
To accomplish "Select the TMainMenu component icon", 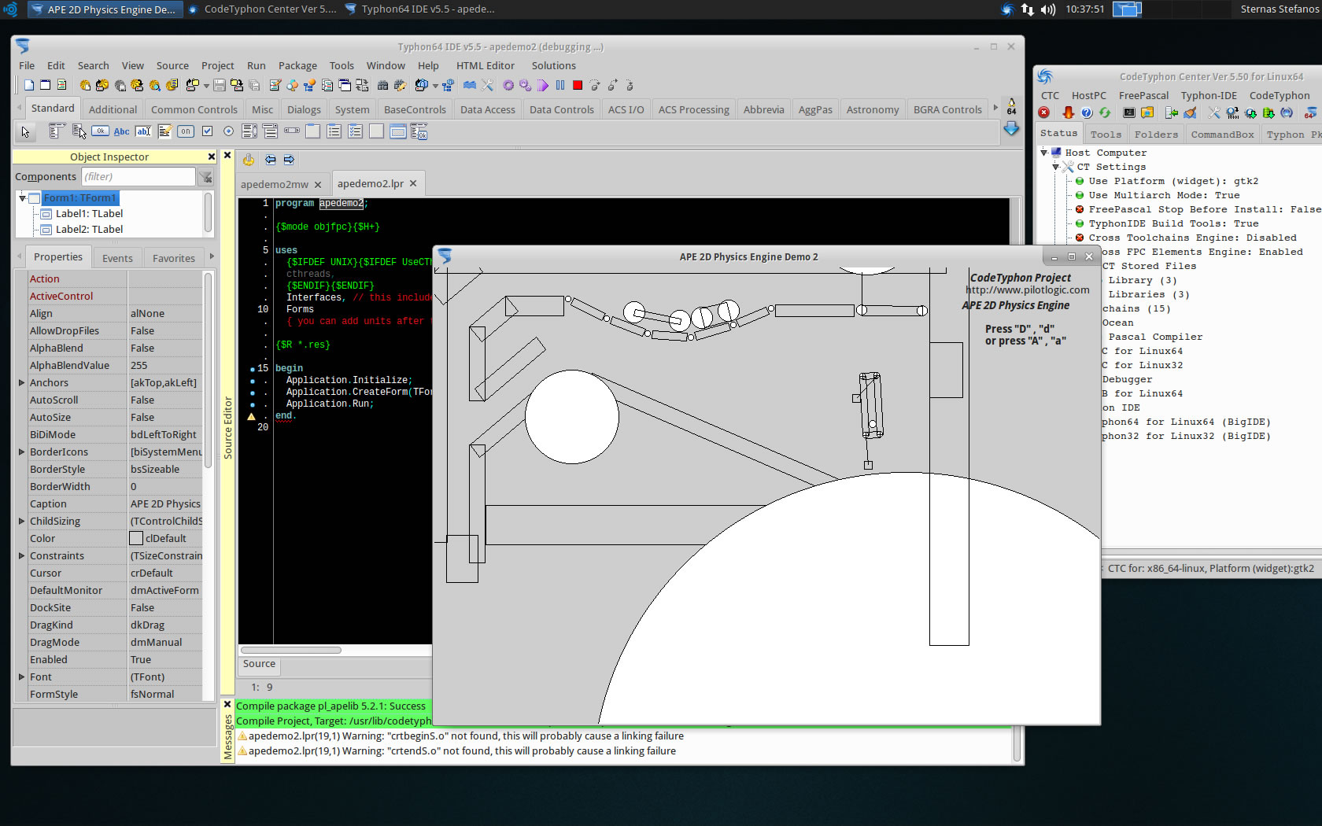I will point(57,131).
